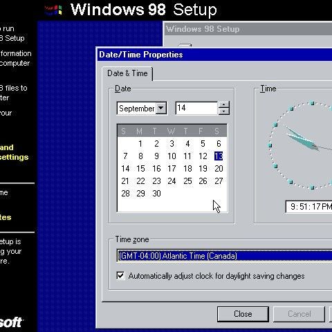Select day 17 in the calendar
This screenshot has height=332, width=332.
172,169
